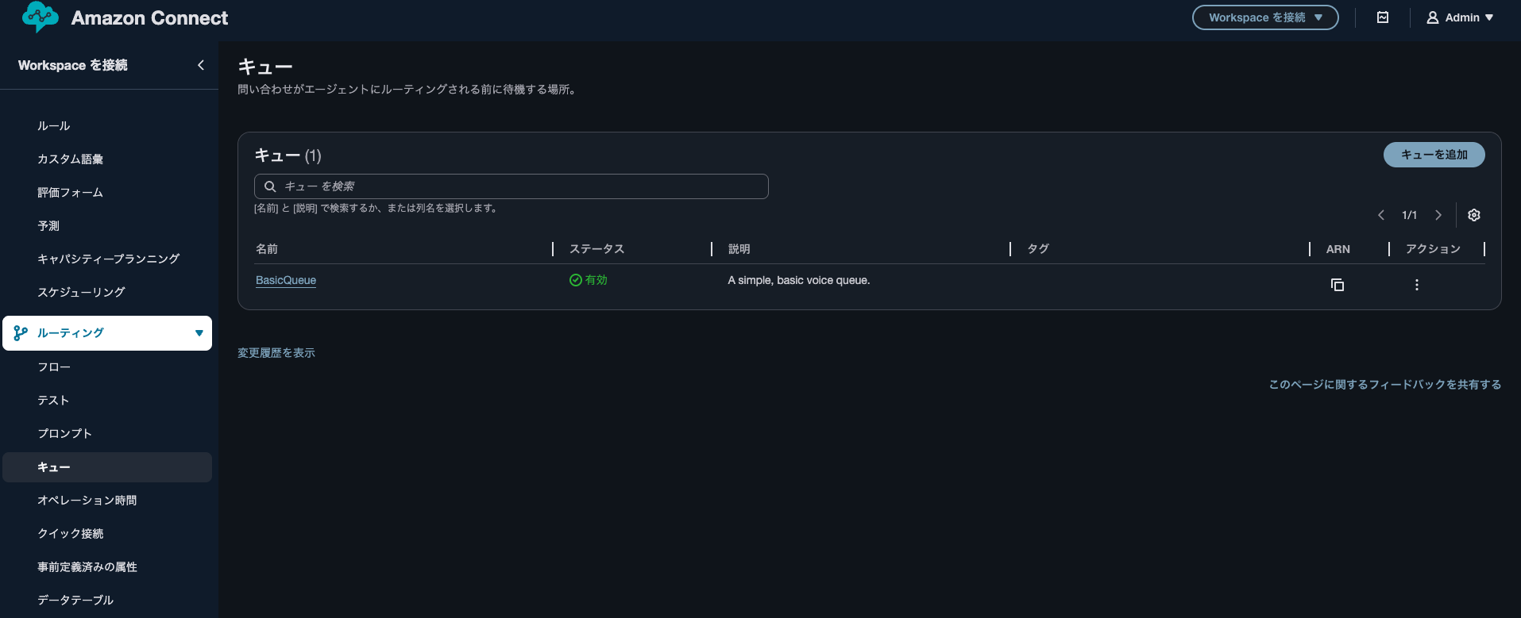Open the calendar icon in top bar
1521x618 pixels.
pyautogui.click(x=1383, y=17)
